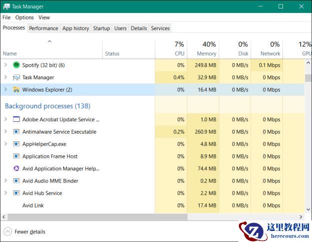Expand Adobe Acrobat Update Service row

tap(6, 119)
